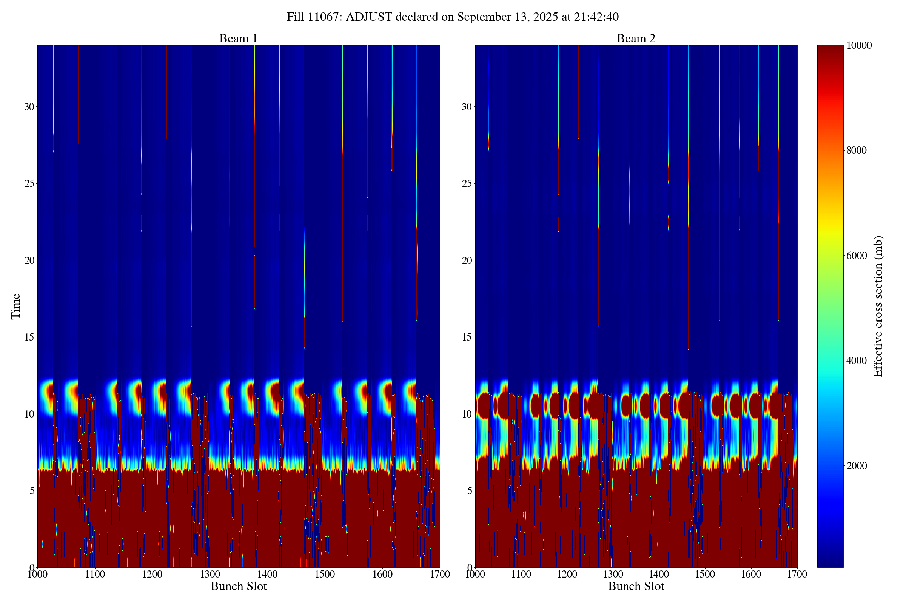This screenshot has width=906, height=604.
Task: Click the 2000 colorbar tick label
Action: pos(856,466)
